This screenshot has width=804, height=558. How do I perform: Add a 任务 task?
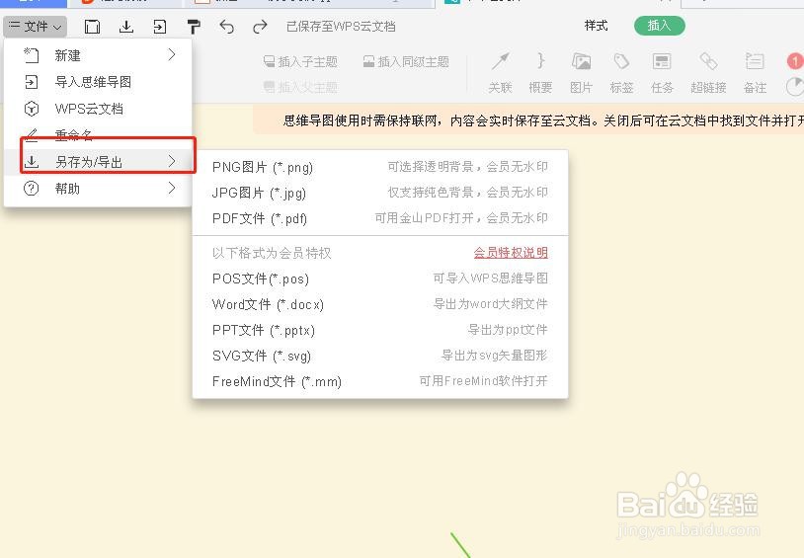[x=662, y=73]
